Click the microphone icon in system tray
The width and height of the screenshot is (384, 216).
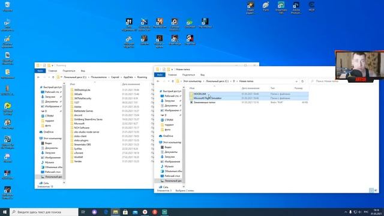tap(350, 212)
